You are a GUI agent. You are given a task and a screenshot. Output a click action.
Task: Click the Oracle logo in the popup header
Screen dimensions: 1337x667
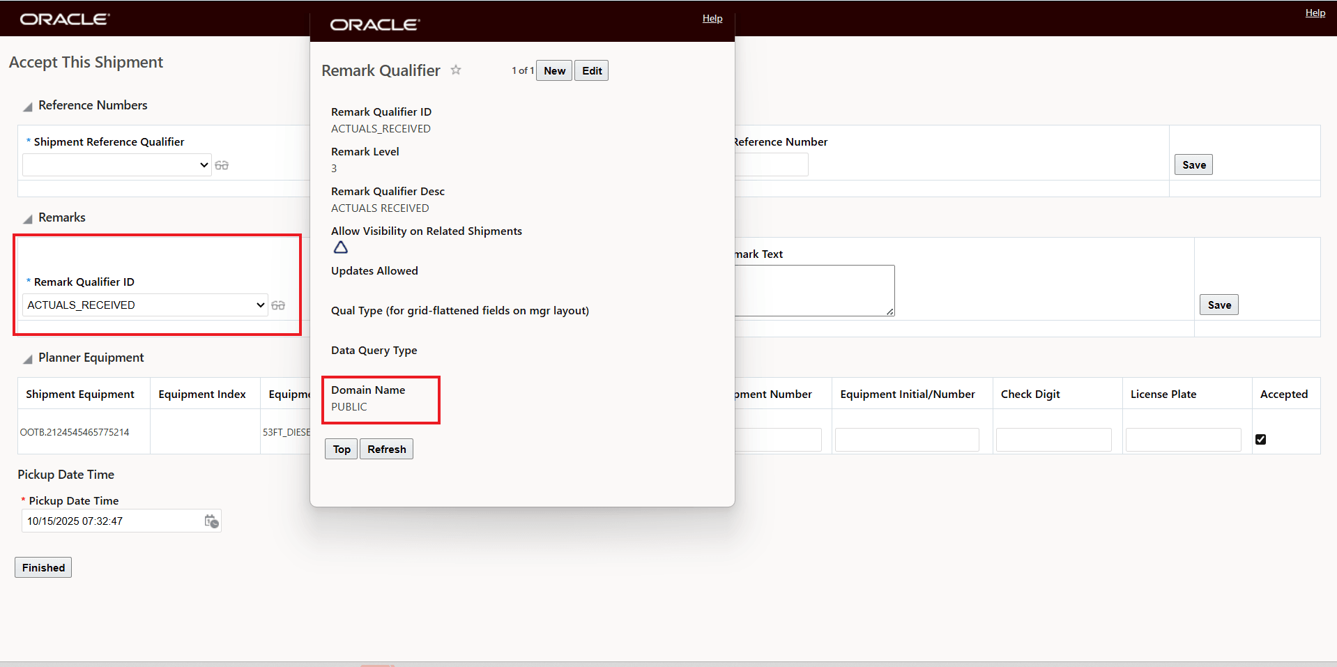pos(375,24)
